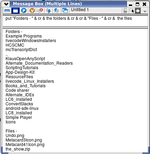
Task: Click the Example Programs line in results
Action: [24, 36]
